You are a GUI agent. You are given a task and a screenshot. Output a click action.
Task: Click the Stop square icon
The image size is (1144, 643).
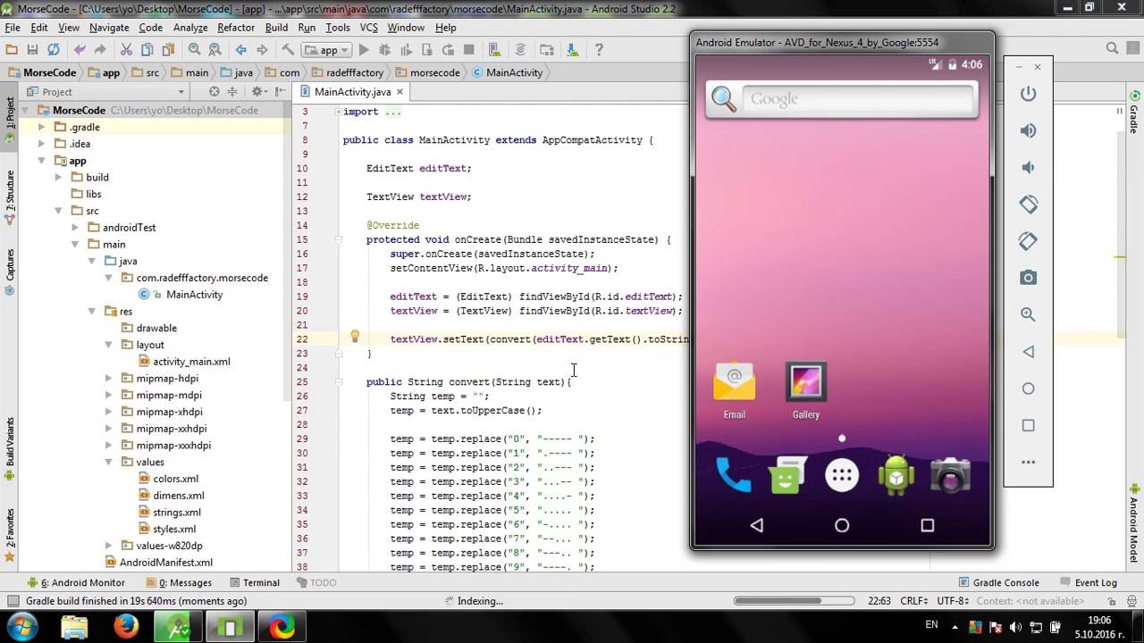click(469, 50)
